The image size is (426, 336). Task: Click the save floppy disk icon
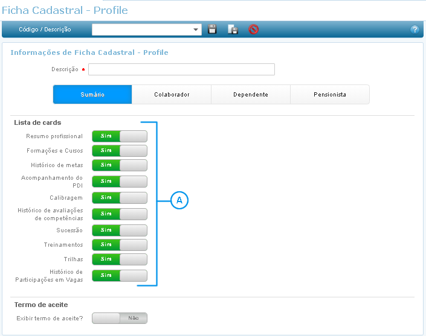click(212, 29)
